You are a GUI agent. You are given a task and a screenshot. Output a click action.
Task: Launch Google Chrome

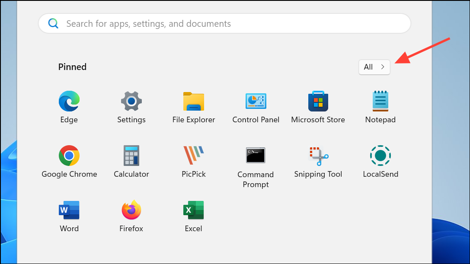[69, 156]
